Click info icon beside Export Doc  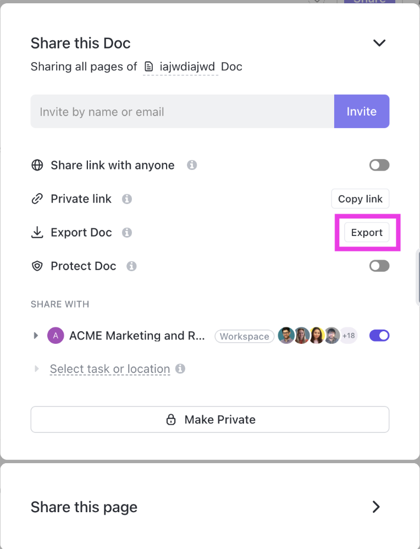127,233
